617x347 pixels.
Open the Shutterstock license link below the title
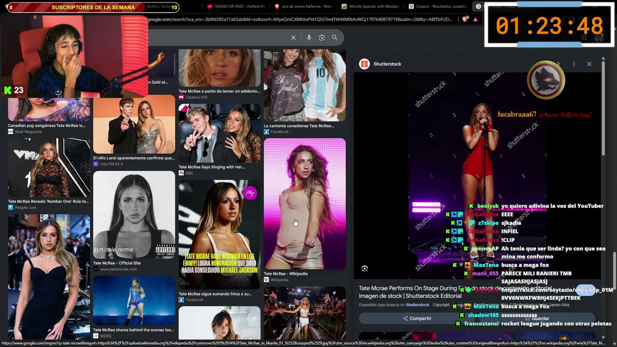(x=417, y=305)
